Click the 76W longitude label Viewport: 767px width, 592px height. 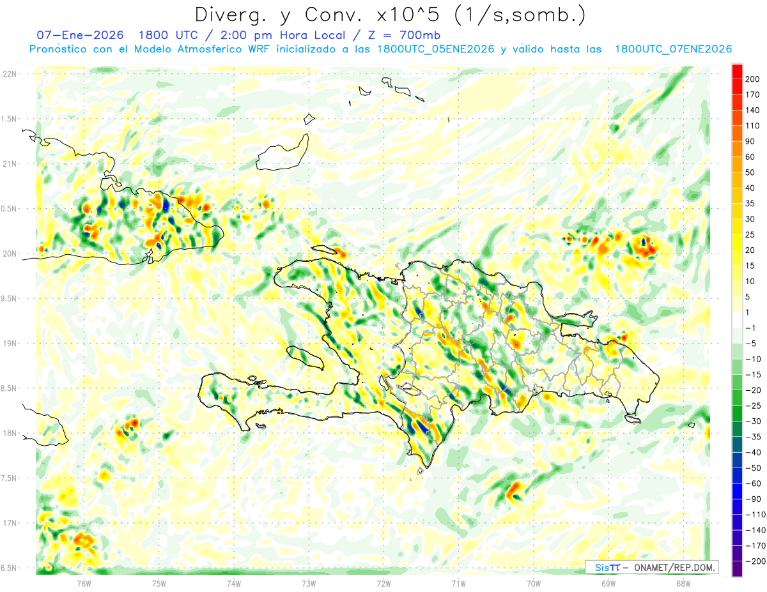tap(84, 584)
